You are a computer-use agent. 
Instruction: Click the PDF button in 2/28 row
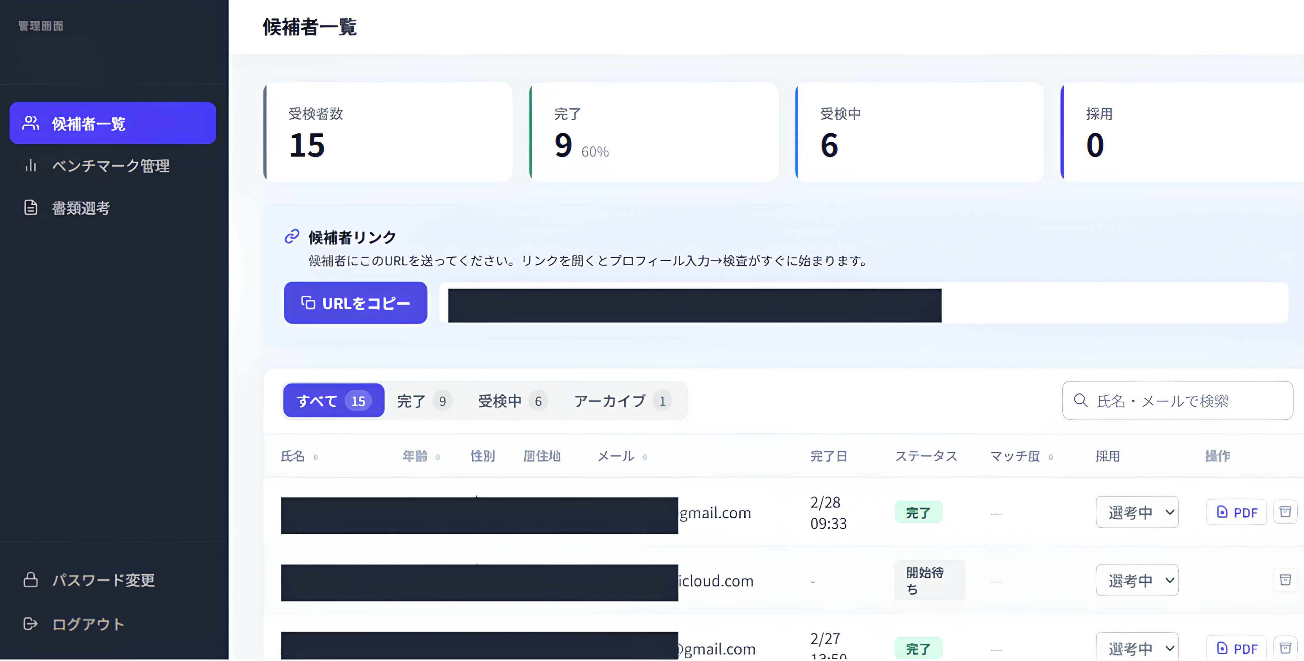(1236, 512)
